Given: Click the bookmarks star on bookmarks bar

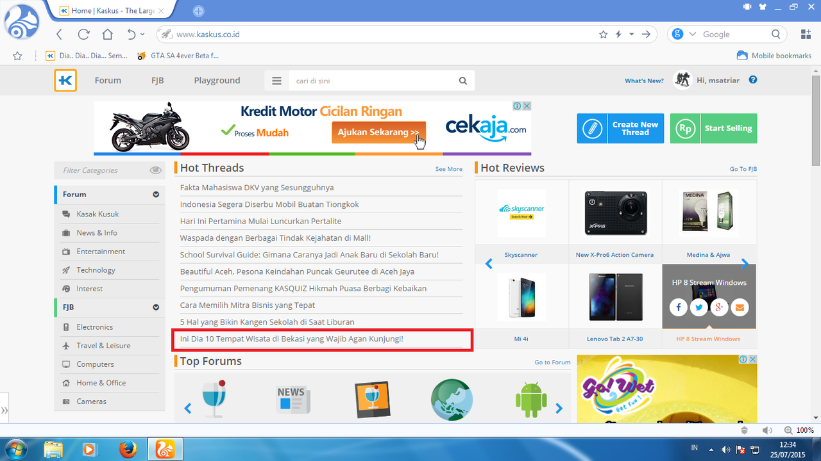Looking at the screenshot, I should coord(17,56).
